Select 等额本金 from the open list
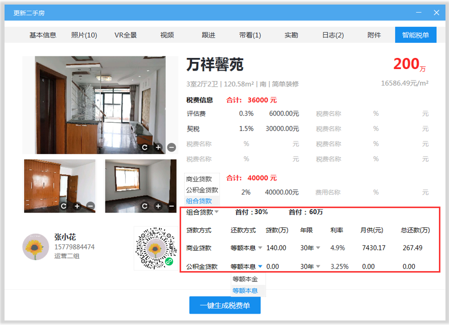Image resolution: width=449 pixels, height=325 pixels. [245, 279]
